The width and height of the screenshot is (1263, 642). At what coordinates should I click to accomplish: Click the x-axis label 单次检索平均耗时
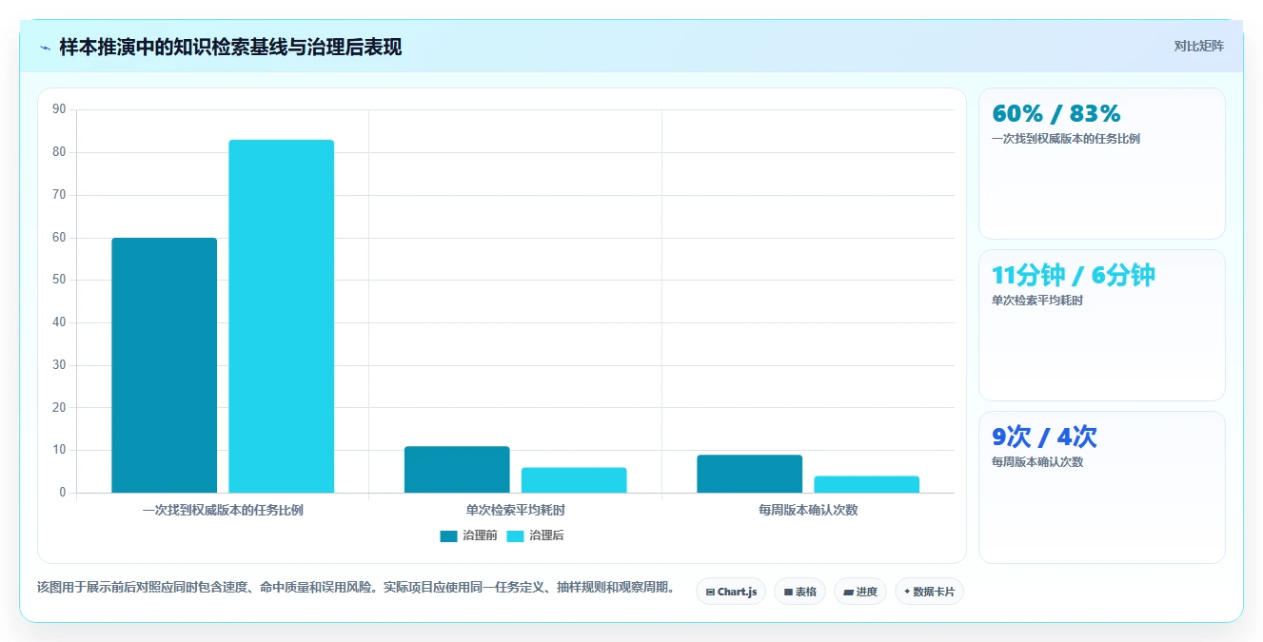[x=516, y=510]
